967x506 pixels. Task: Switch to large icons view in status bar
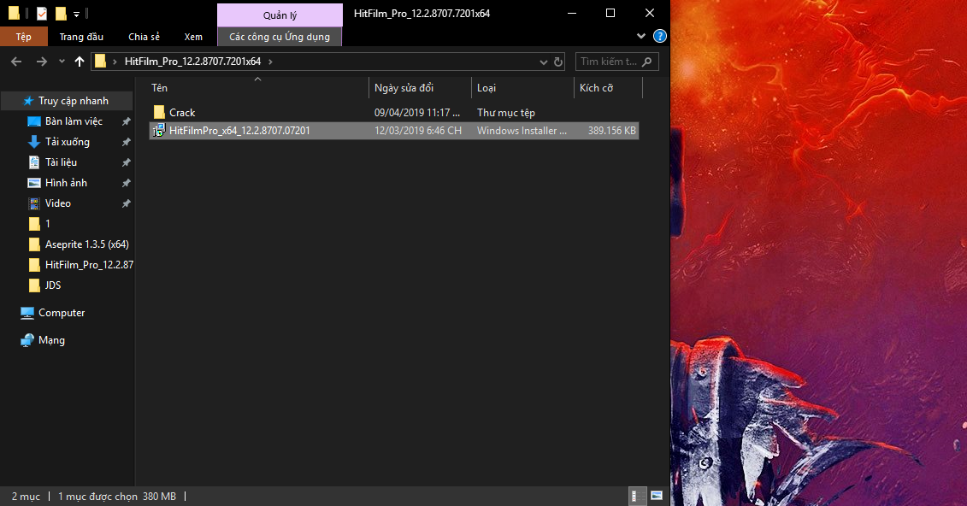(x=656, y=496)
